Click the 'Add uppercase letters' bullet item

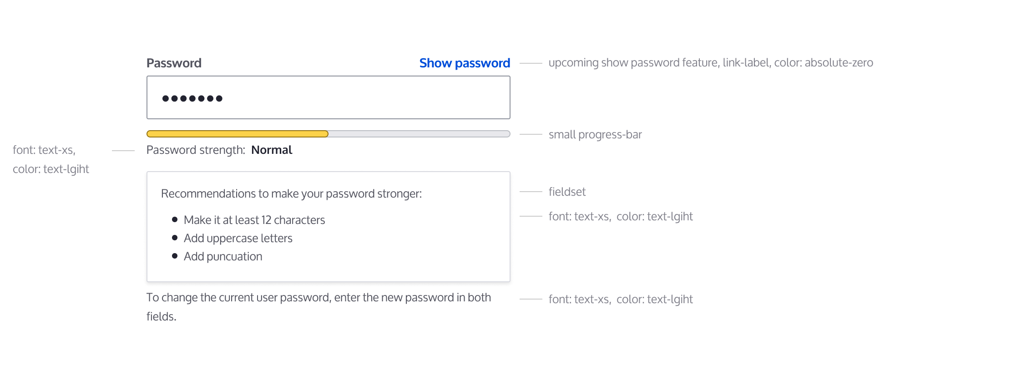(x=238, y=238)
